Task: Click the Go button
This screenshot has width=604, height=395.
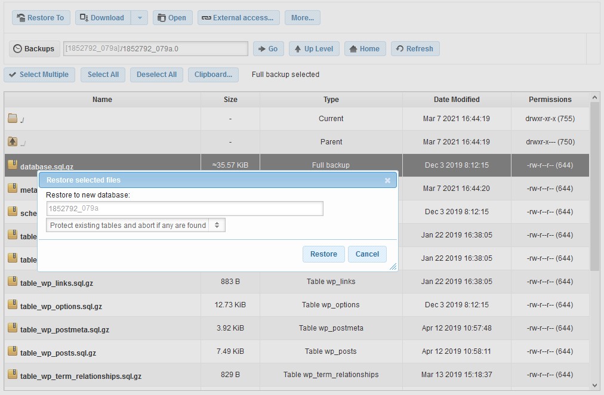Action: coord(268,49)
